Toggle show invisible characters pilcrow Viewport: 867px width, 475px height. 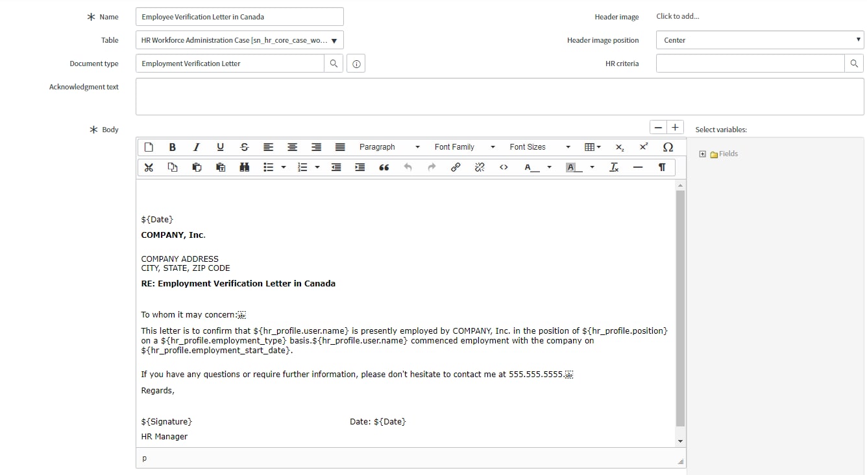point(662,167)
